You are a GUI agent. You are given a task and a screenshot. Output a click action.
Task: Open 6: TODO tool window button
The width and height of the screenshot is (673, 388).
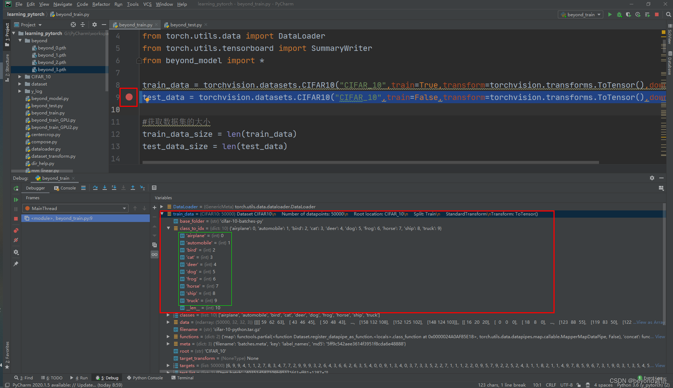(x=52, y=378)
